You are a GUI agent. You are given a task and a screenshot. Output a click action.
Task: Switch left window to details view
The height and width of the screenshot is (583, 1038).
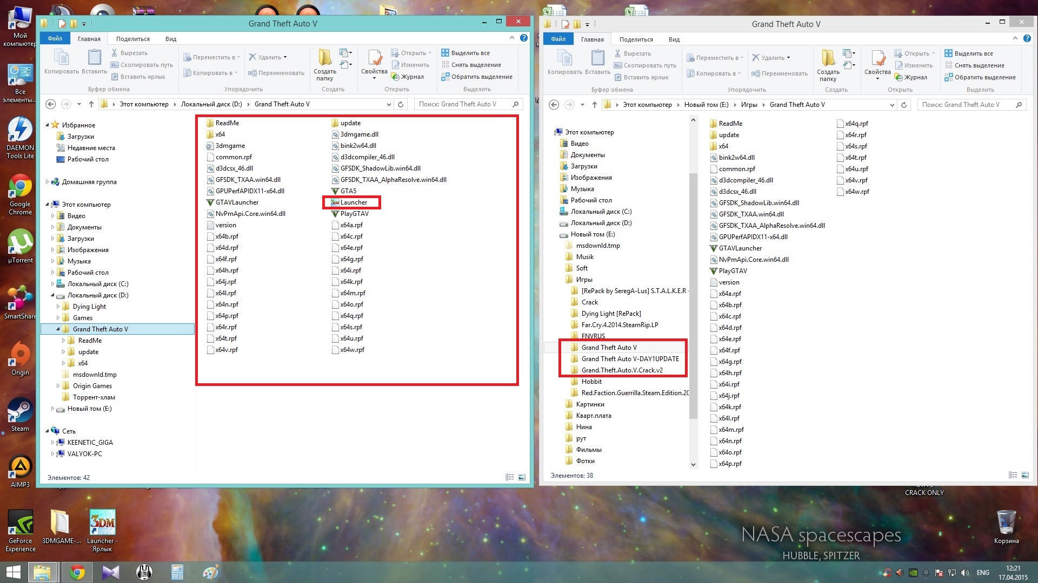509,477
